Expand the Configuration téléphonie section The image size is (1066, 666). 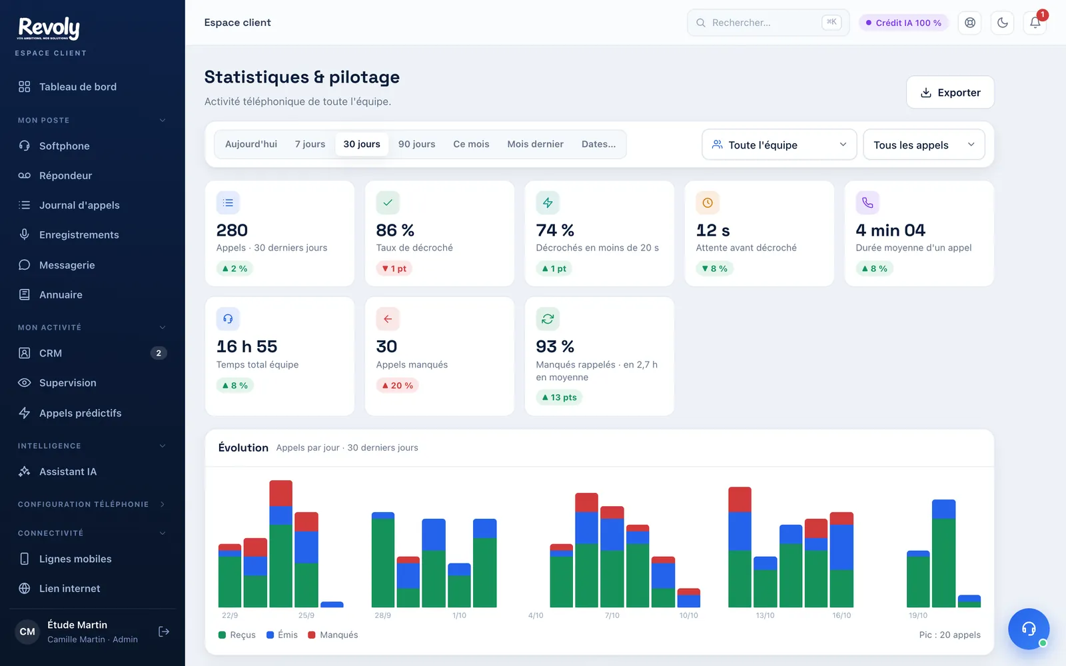click(163, 504)
